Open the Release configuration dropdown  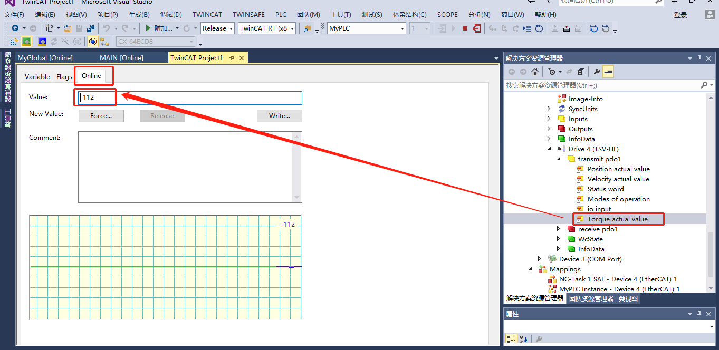217,28
